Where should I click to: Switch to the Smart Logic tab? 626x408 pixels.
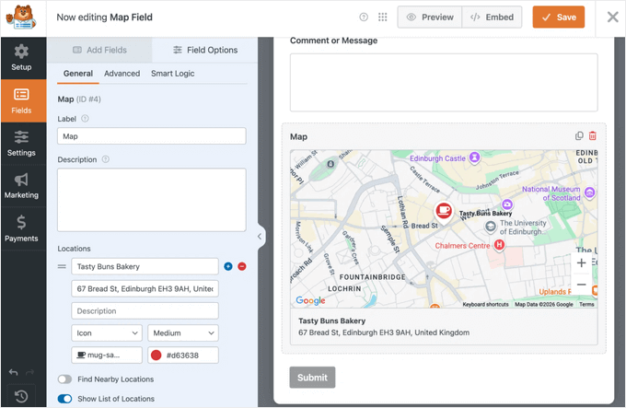(173, 73)
